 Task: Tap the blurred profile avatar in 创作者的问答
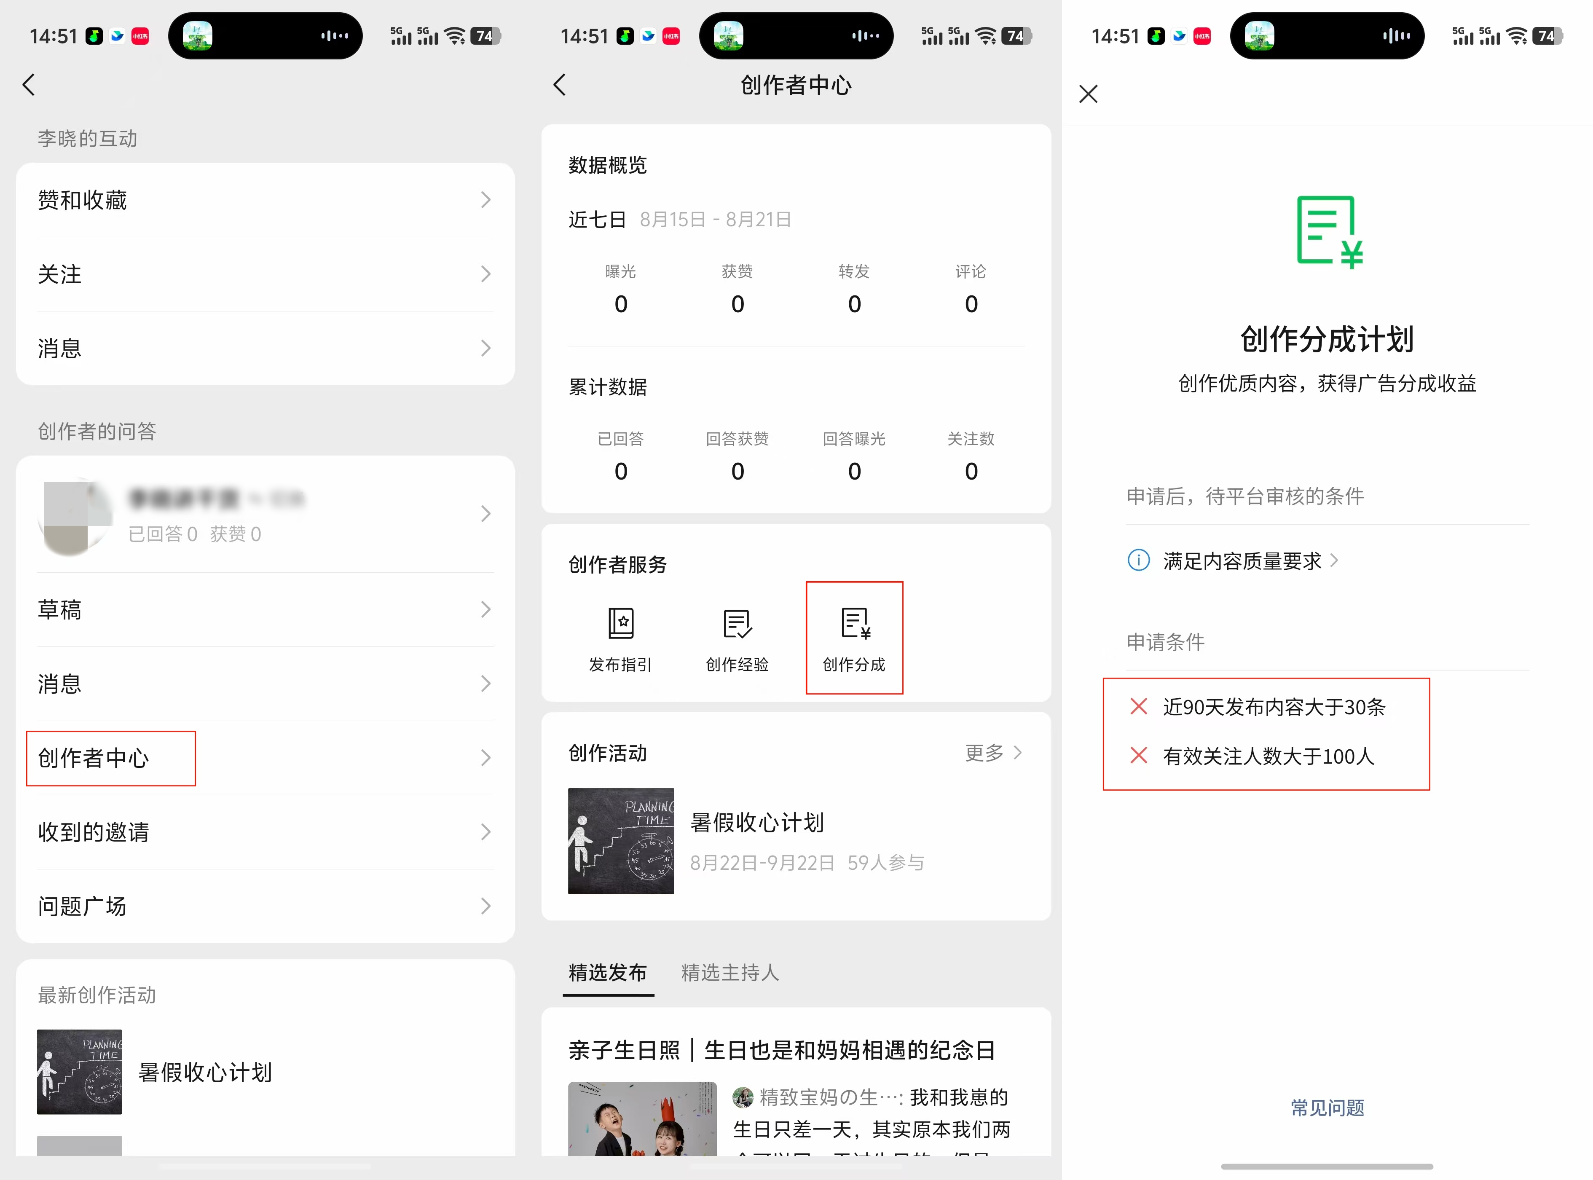coord(74,516)
